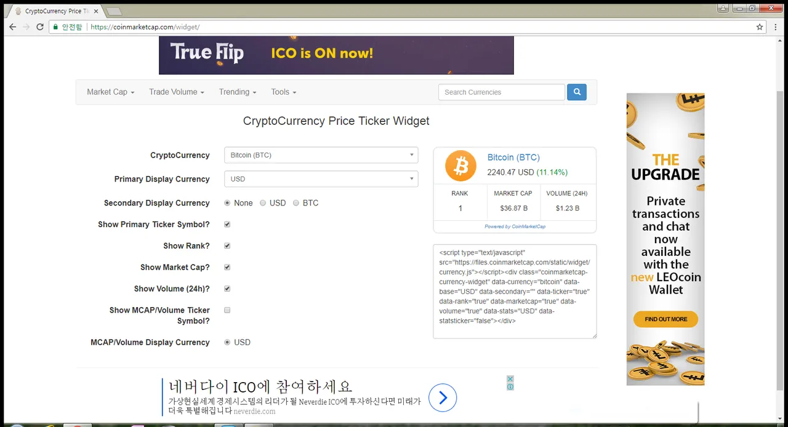Click the $36.87 B market cap value
Screen dimensions: 788x427
point(513,209)
